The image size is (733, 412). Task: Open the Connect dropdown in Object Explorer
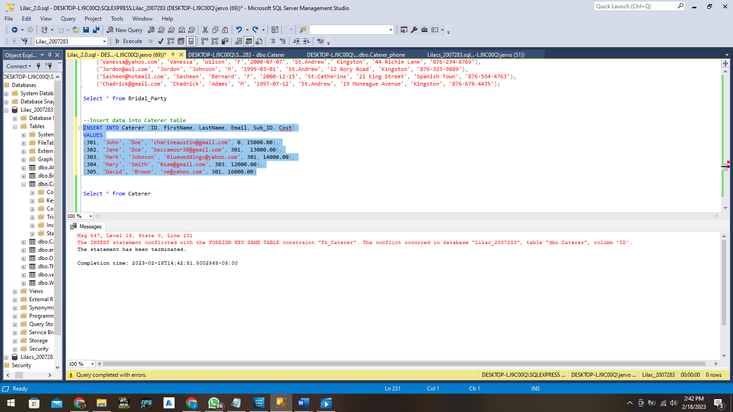(x=19, y=66)
